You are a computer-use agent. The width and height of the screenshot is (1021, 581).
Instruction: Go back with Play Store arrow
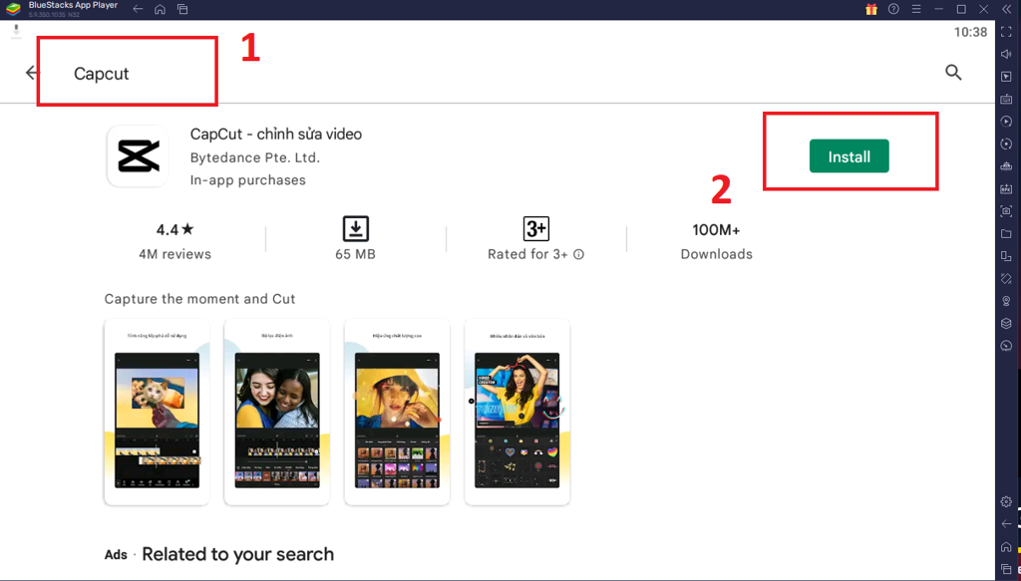[x=31, y=72]
